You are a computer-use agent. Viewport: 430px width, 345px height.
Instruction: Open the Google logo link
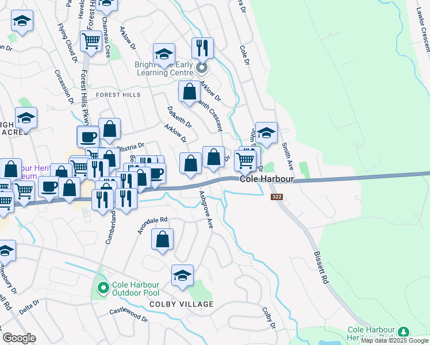pos(19,338)
